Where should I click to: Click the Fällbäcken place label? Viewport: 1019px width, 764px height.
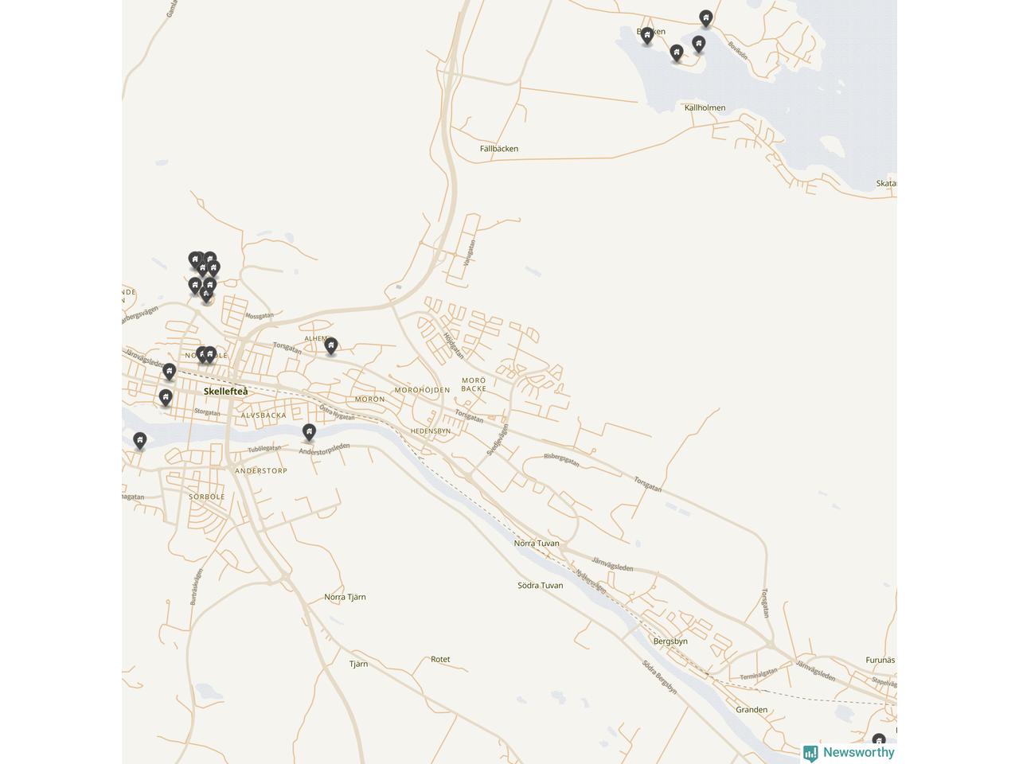click(499, 149)
